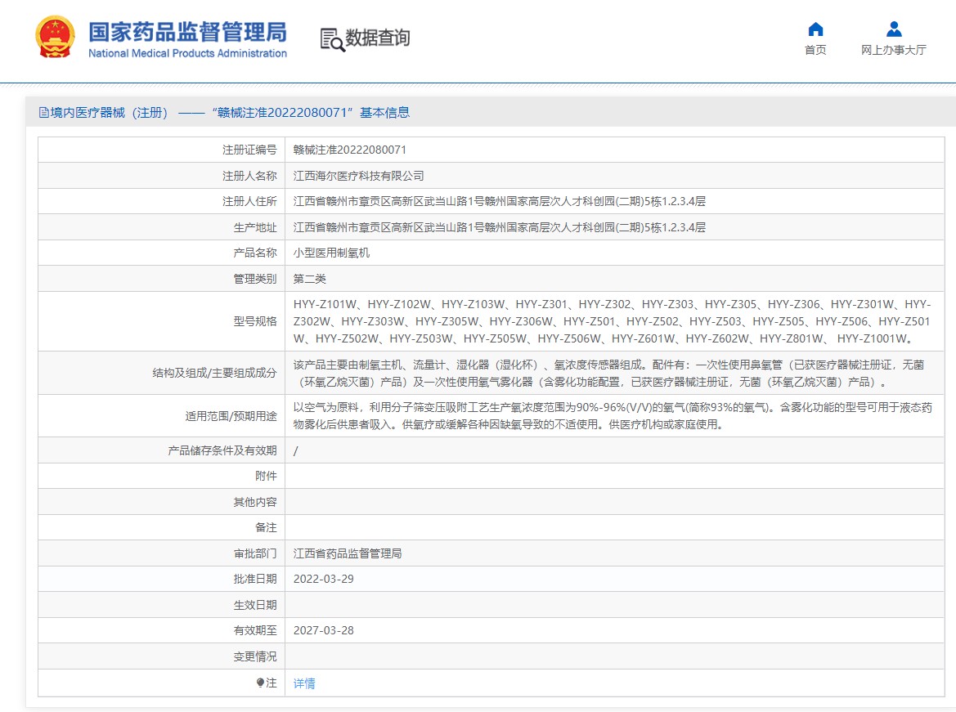Select the 生效日期 label
Screen dimensions: 956x712
(255, 605)
